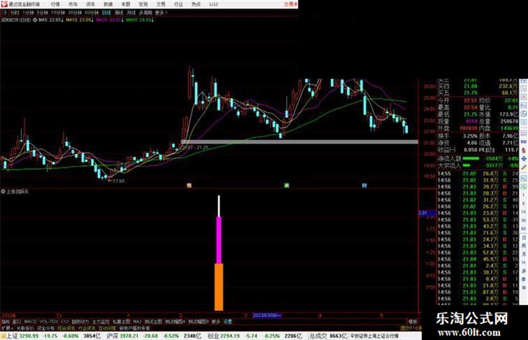Click the MA10 23.09 indicator label
This screenshot has height=340, width=528.
[x=80, y=20]
